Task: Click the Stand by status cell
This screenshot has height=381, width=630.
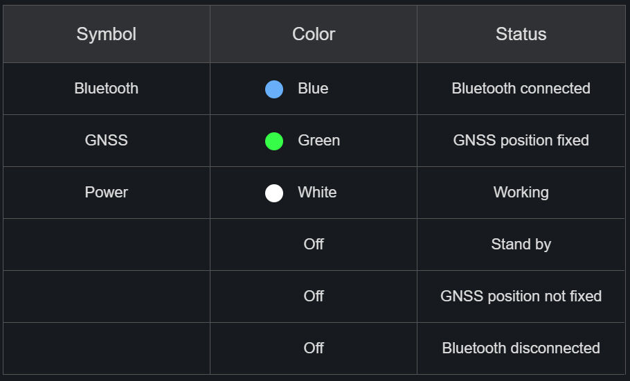Action: click(521, 245)
